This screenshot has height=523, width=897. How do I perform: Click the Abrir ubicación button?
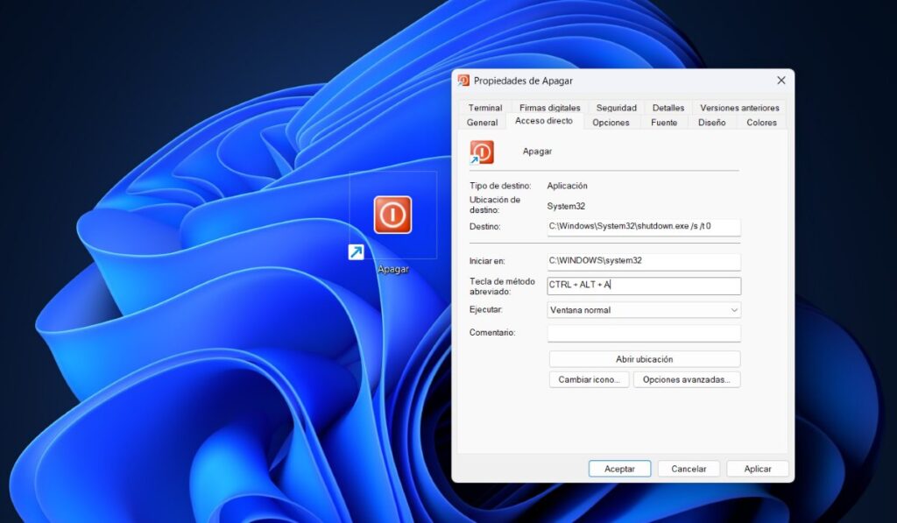point(644,358)
